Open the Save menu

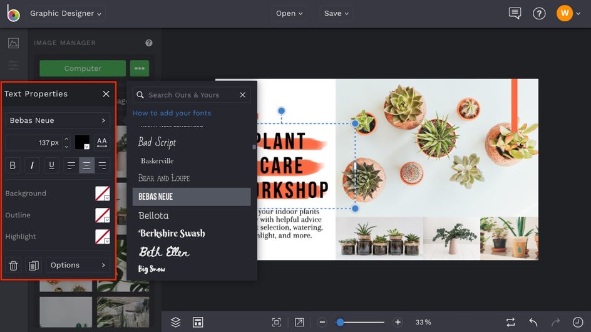(336, 13)
